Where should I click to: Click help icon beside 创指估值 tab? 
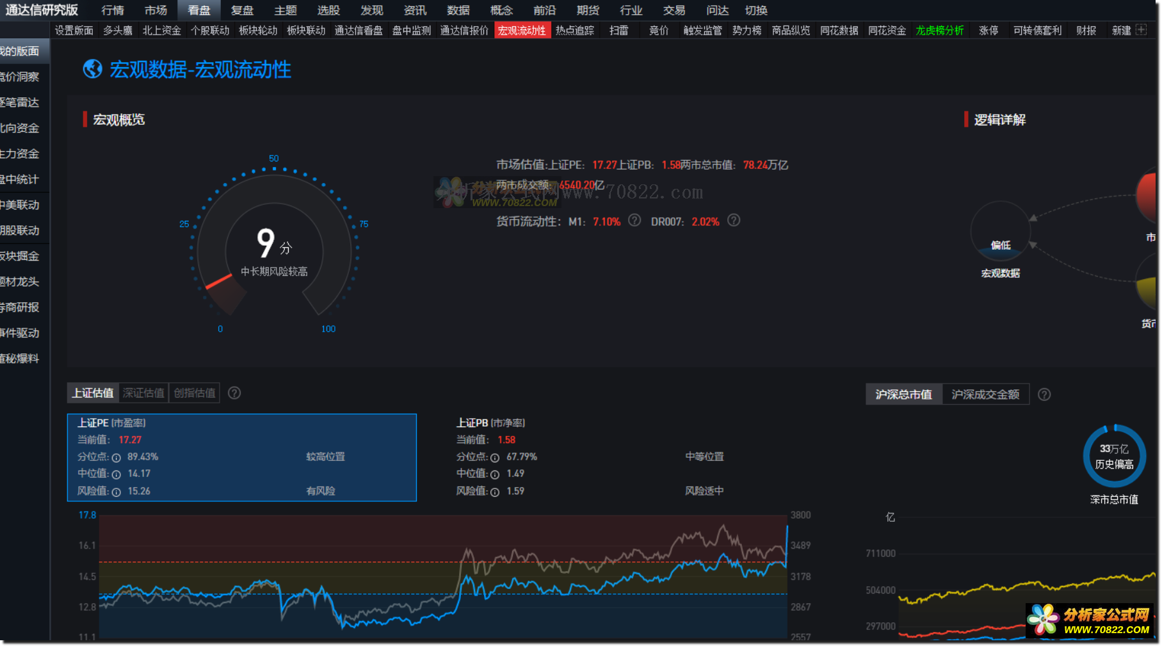pyautogui.click(x=234, y=393)
